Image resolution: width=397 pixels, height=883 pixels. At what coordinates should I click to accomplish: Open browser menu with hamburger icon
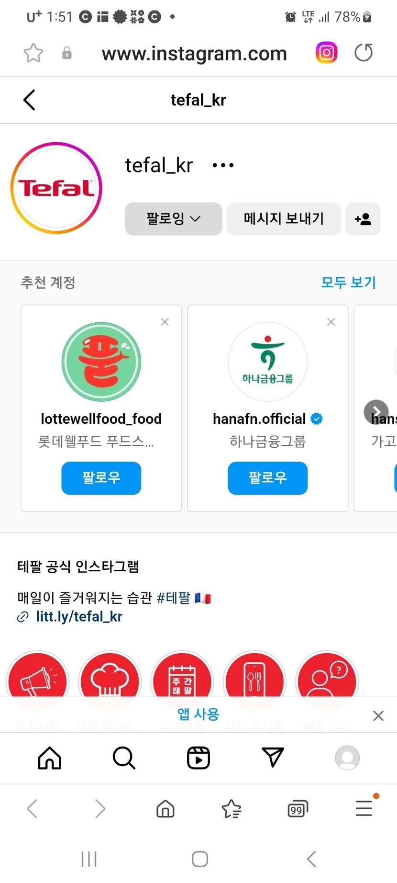click(364, 809)
